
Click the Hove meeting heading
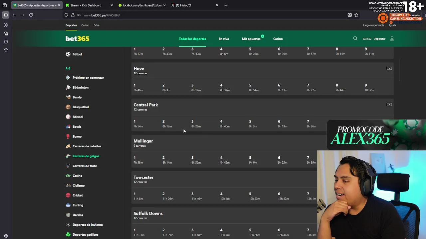click(x=139, y=69)
